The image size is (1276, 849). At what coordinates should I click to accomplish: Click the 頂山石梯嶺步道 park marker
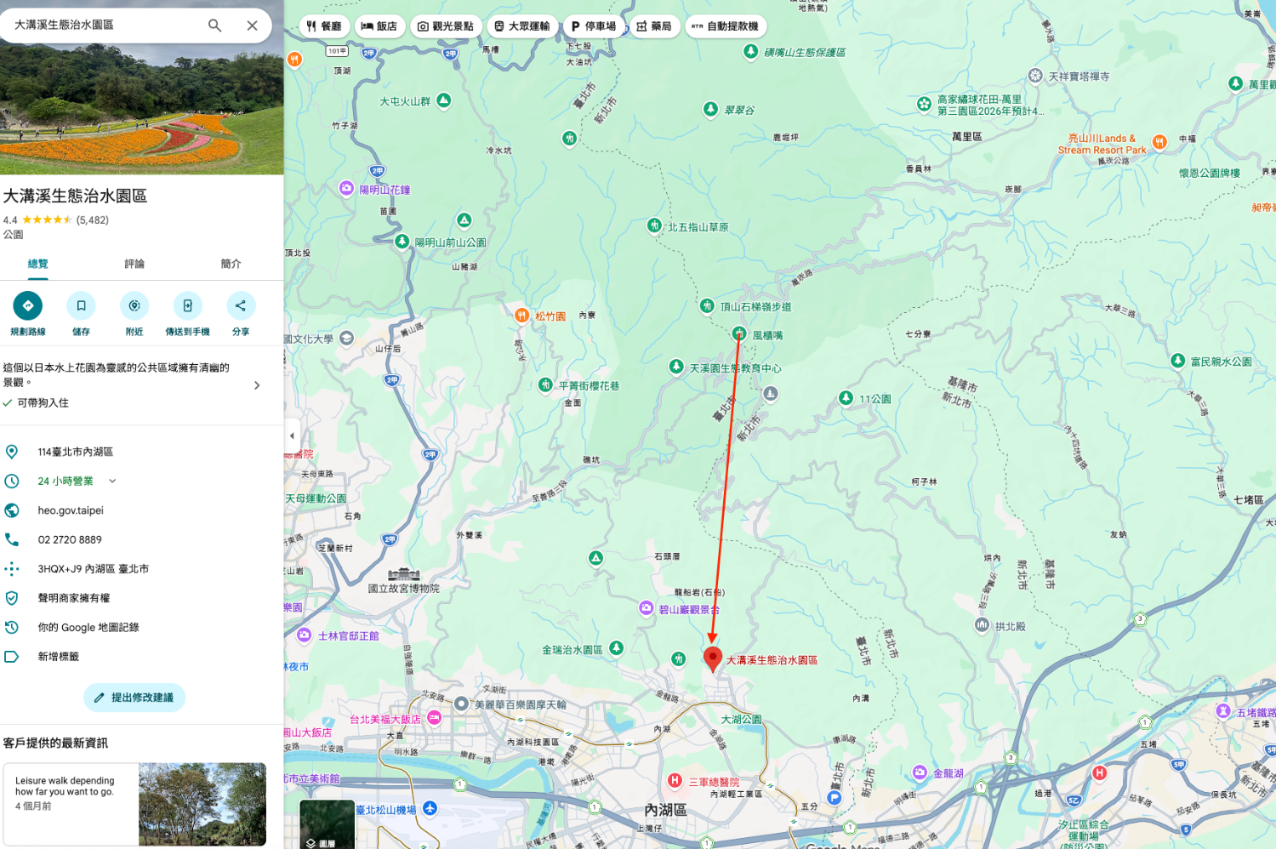[707, 305]
